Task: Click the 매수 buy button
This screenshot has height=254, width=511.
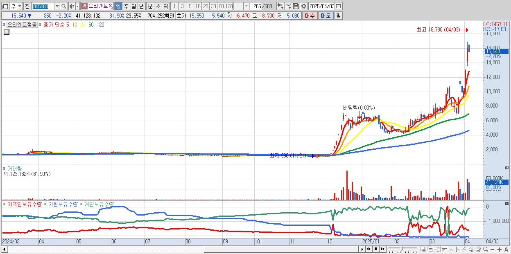Action: point(310,16)
